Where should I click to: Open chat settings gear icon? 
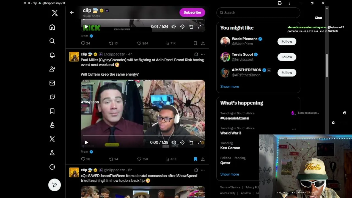[333, 123]
